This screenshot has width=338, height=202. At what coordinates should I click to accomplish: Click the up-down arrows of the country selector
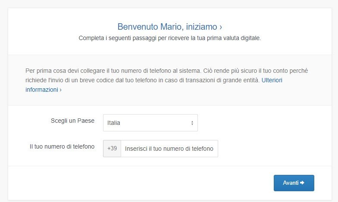pyautogui.click(x=192, y=123)
